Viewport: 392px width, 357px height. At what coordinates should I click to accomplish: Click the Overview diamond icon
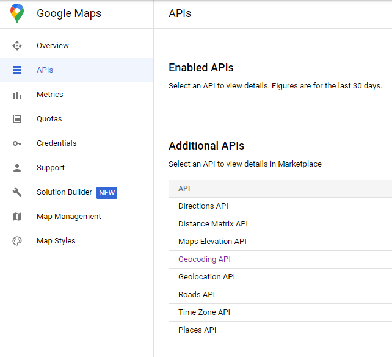pos(17,46)
